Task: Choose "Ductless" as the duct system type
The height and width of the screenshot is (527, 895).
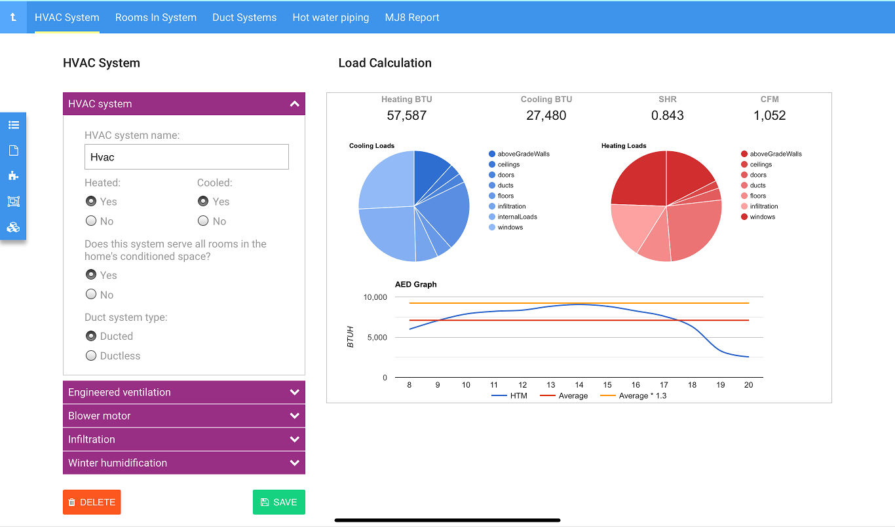Action: (x=90, y=355)
